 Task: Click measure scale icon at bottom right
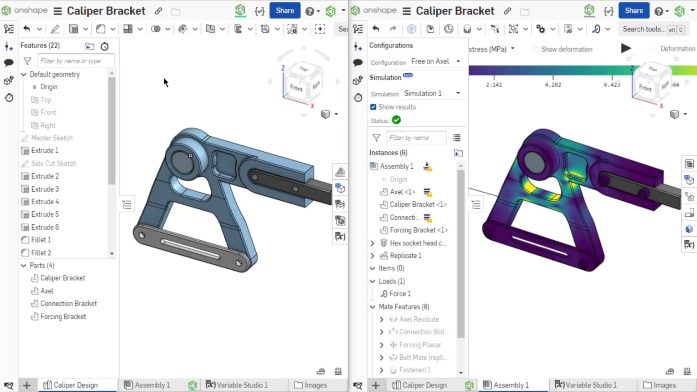[x=687, y=371]
